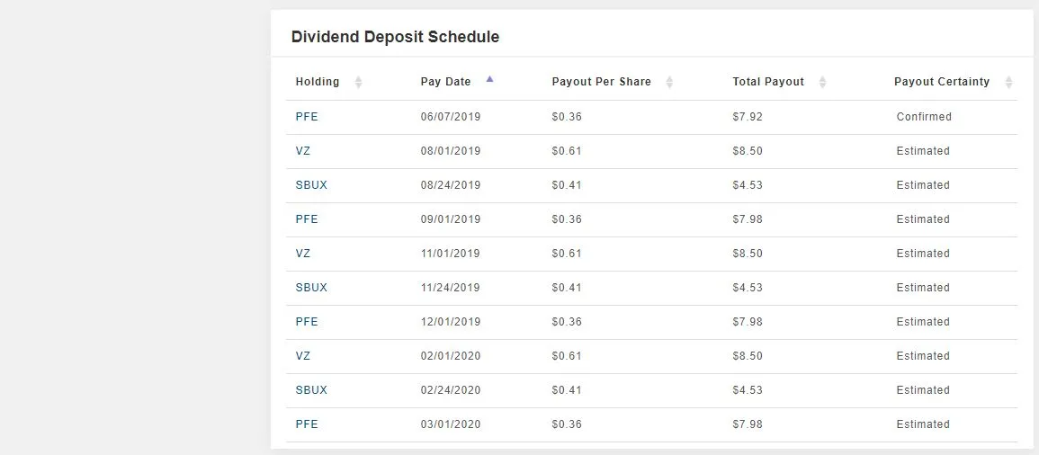The height and width of the screenshot is (455, 1039).
Task: Select the $7.92 total payout cell
Action: [x=748, y=117]
